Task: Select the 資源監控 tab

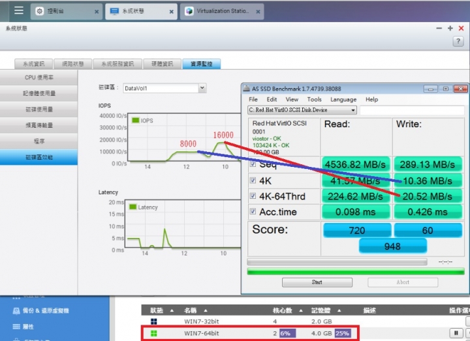Action: (202, 64)
